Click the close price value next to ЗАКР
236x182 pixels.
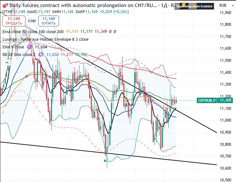[92, 11]
